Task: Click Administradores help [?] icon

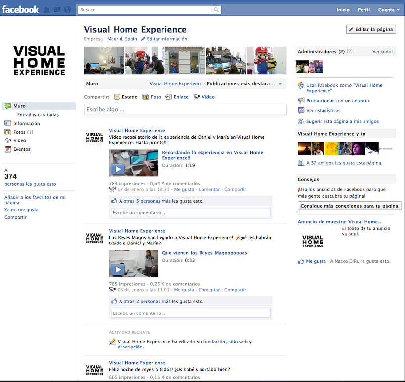Action: (x=350, y=51)
